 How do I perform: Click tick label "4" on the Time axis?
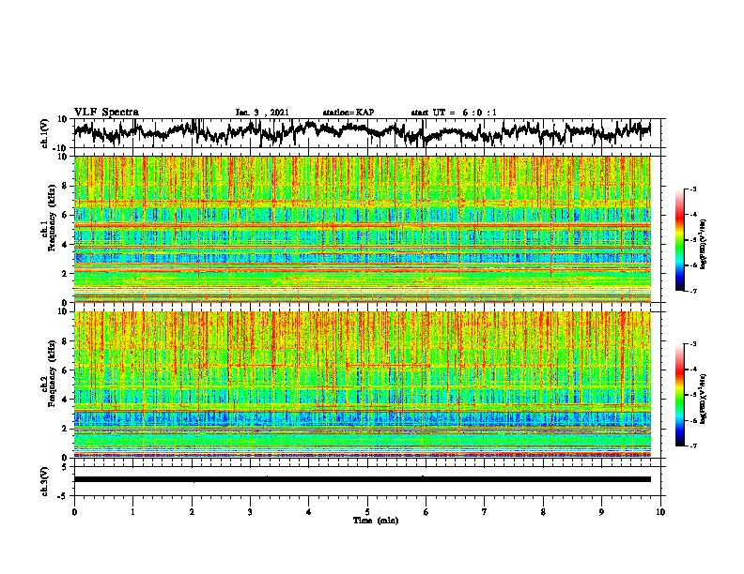[309, 512]
